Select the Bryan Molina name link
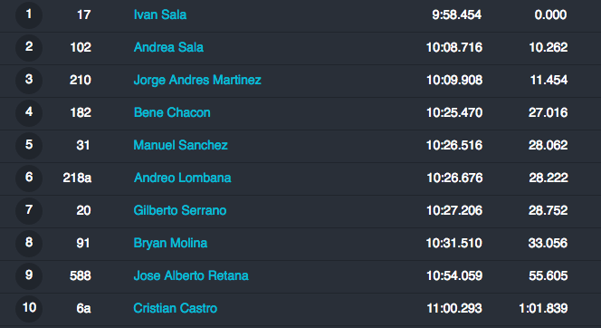Image resolution: width=601 pixels, height=328 pixels. click(170, 243)
